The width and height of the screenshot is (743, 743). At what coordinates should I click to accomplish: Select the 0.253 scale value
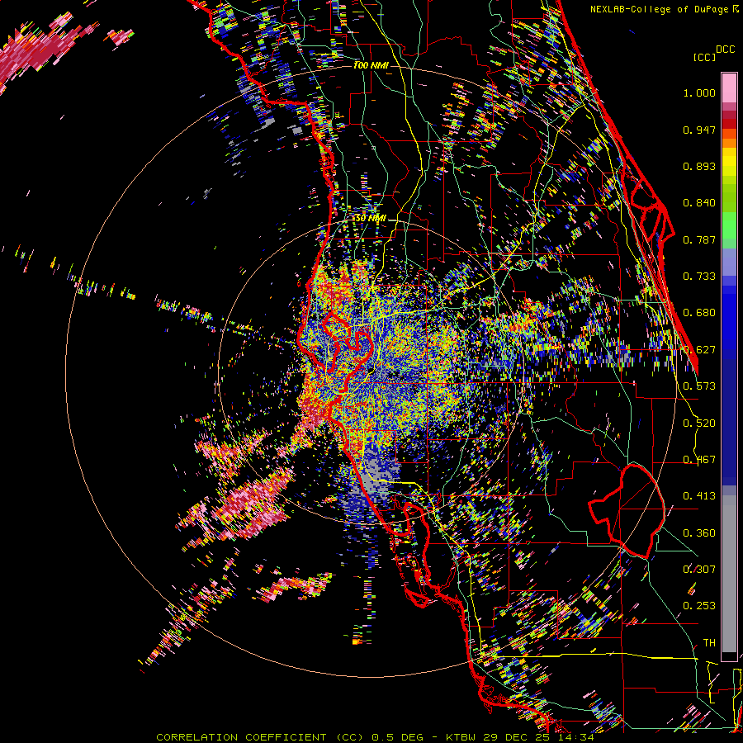click(699, 606)
